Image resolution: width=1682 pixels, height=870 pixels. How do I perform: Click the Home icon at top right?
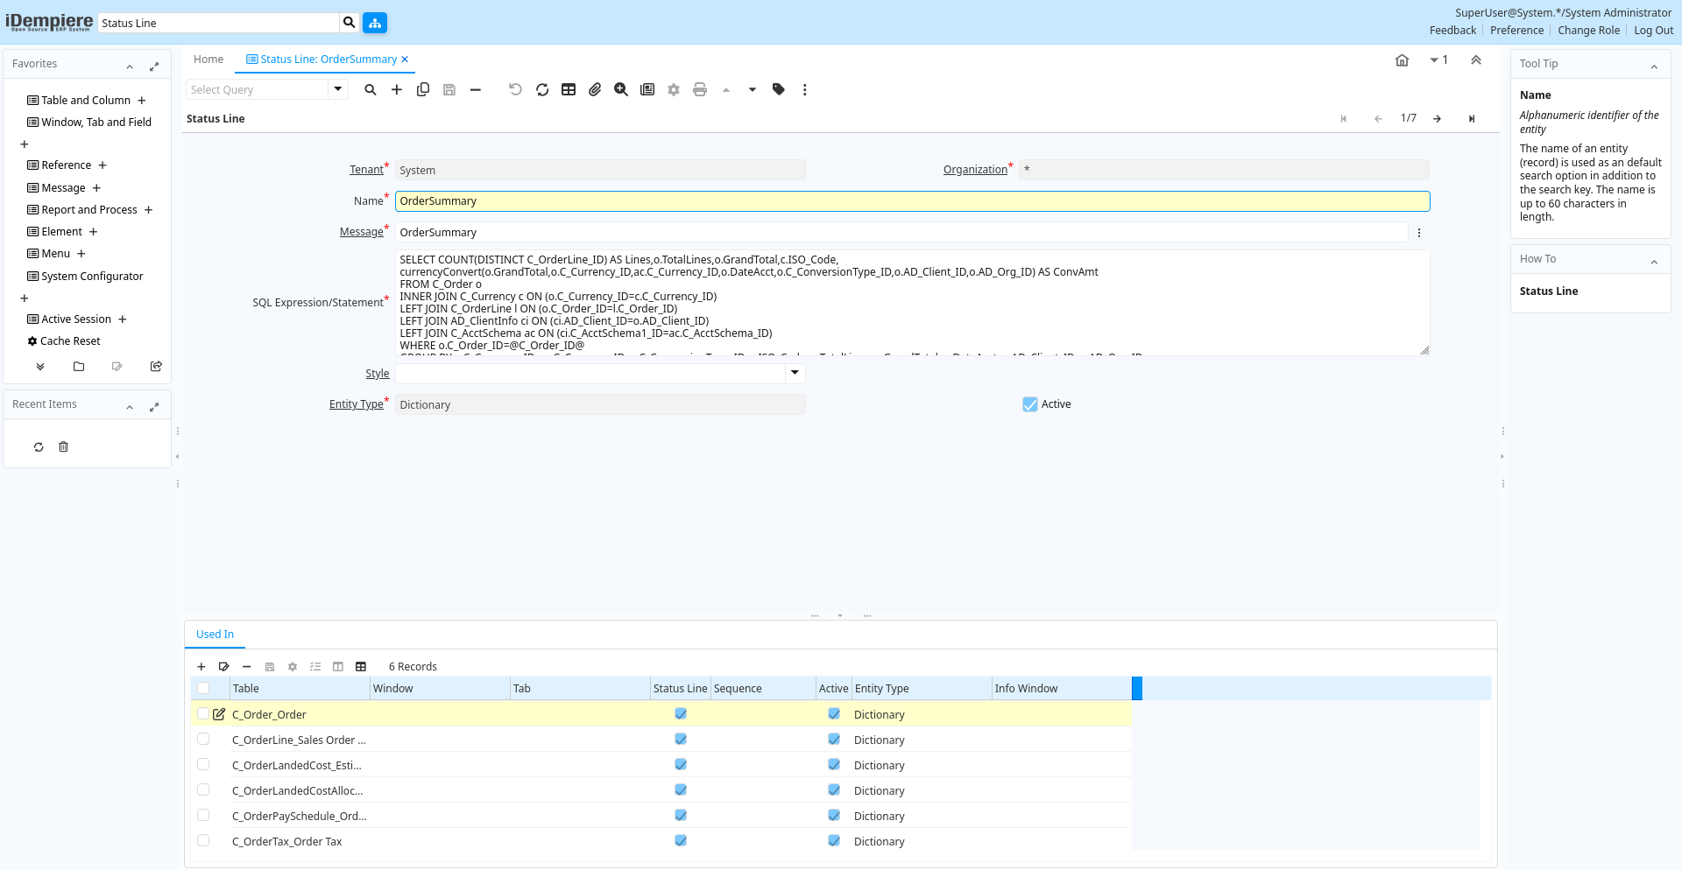[x=1402, y=60]
